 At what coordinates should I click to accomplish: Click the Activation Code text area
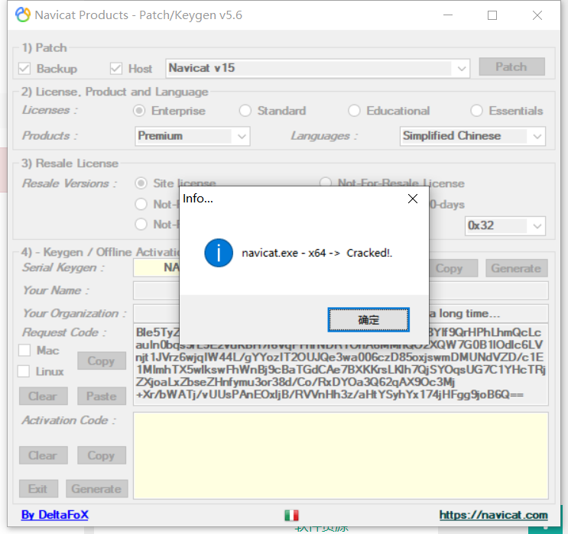(340, 456)
